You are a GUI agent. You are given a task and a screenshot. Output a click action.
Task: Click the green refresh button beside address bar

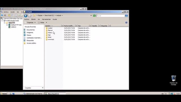(94, 16)
